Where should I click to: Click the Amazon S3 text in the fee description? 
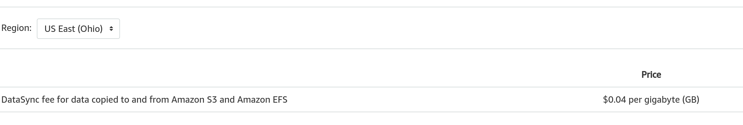coord(194,100)
